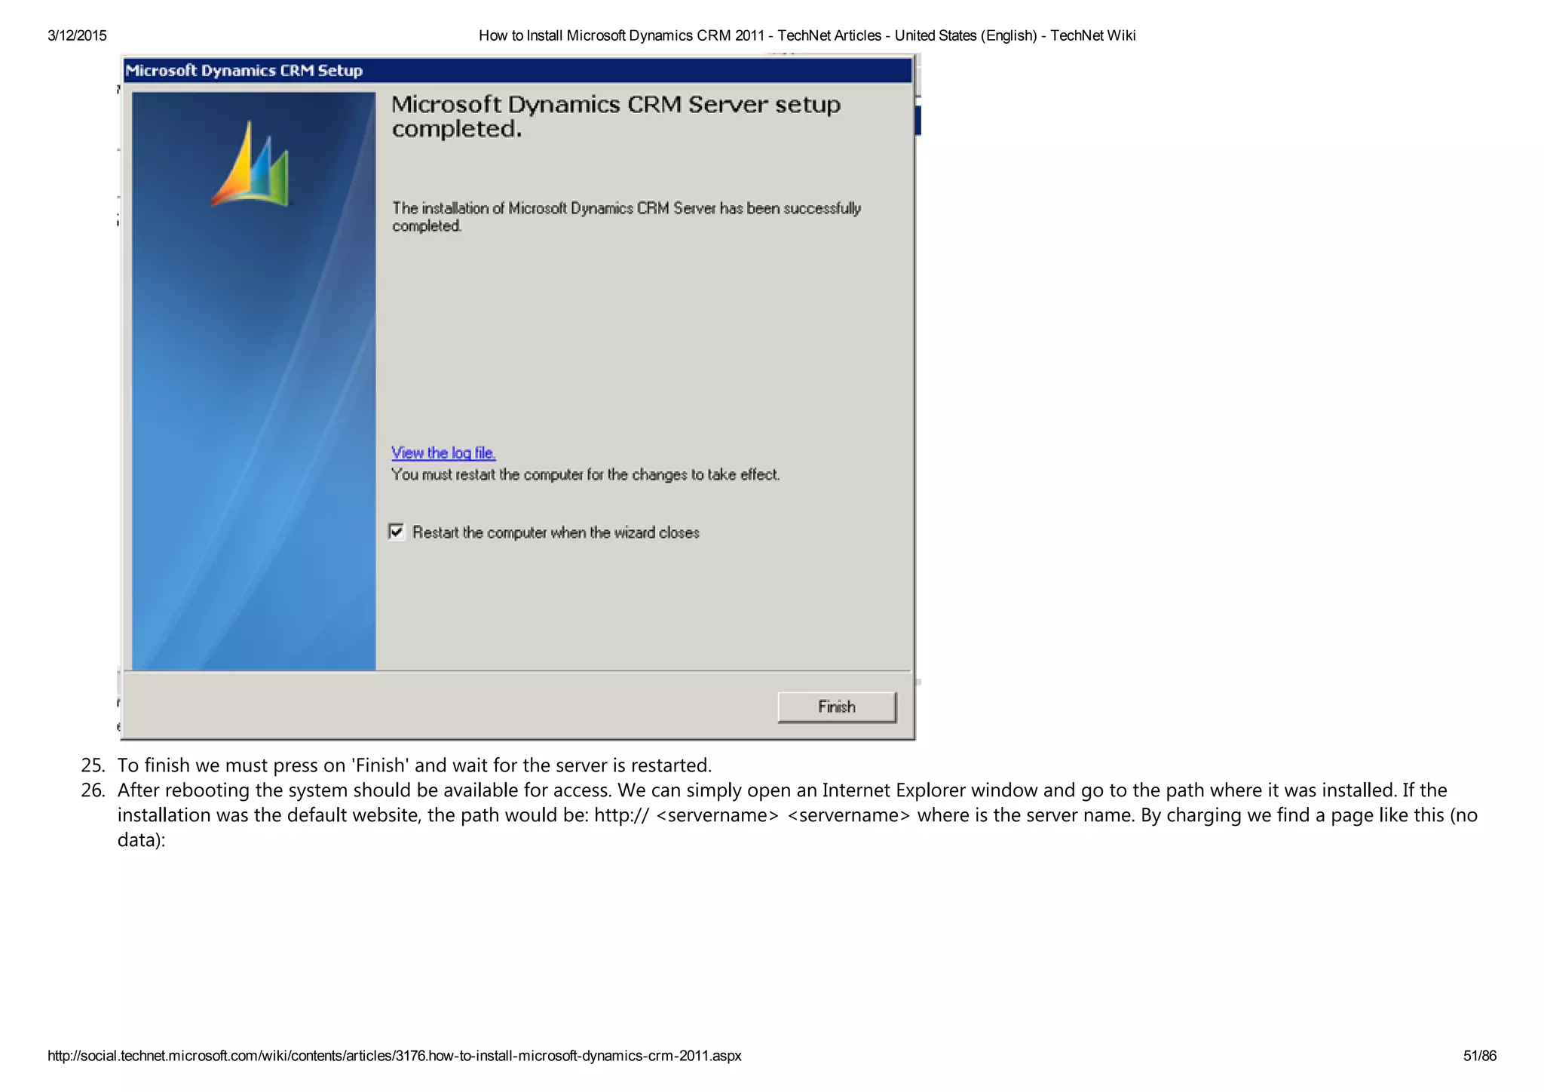The image size is (1544, 1092).
Task: Click the Finish button
Action: [x=837, y=707]
